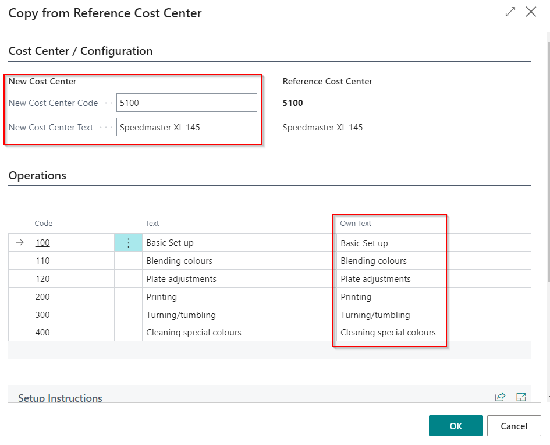This screenshot has width=550, height=445.
Task: Share Setup Instructions icon
Action: (x=500, y=397)
